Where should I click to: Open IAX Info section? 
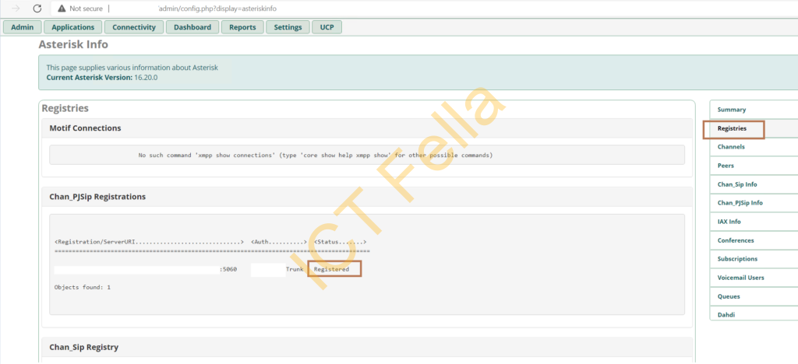(x=754, y=222)
